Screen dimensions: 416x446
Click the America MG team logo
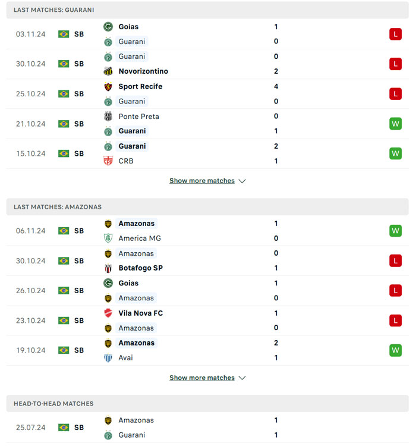click(x=108, y=238)
